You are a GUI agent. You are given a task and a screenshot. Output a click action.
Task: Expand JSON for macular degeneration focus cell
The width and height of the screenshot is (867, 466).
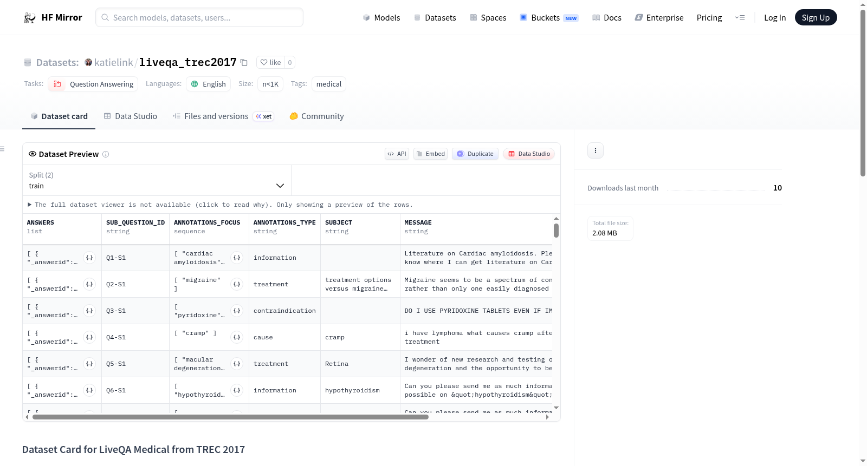[x=237, y=364]
